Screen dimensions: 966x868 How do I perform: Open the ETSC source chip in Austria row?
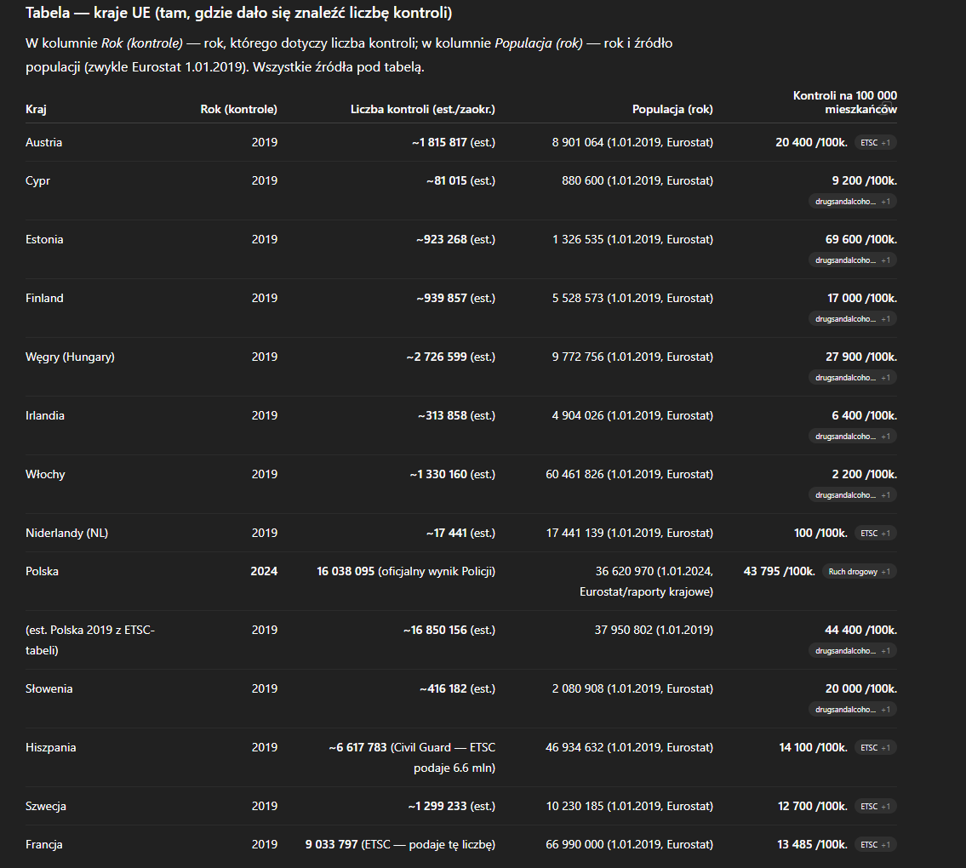[x=875, y=143]
